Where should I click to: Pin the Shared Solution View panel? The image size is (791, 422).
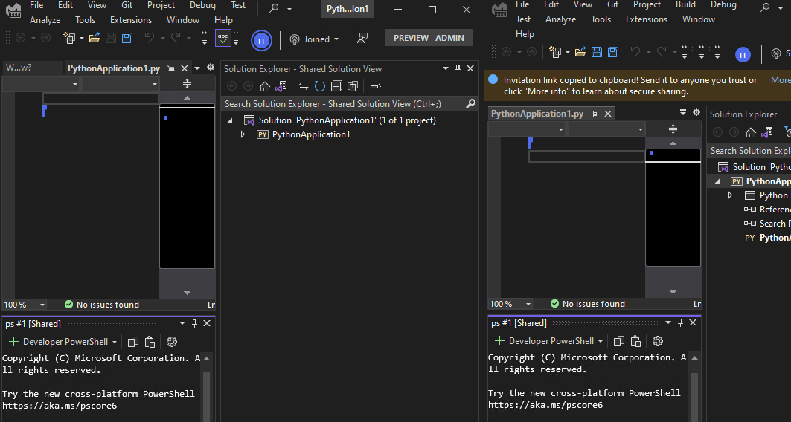coord(458,68)
